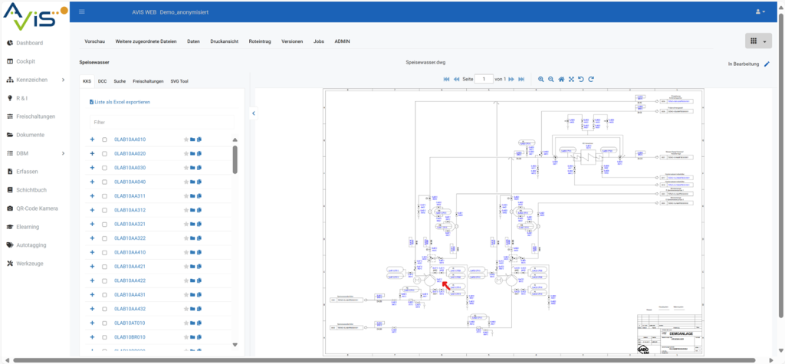
Task: Jump to last page of drawing
Action: (521, 79)
